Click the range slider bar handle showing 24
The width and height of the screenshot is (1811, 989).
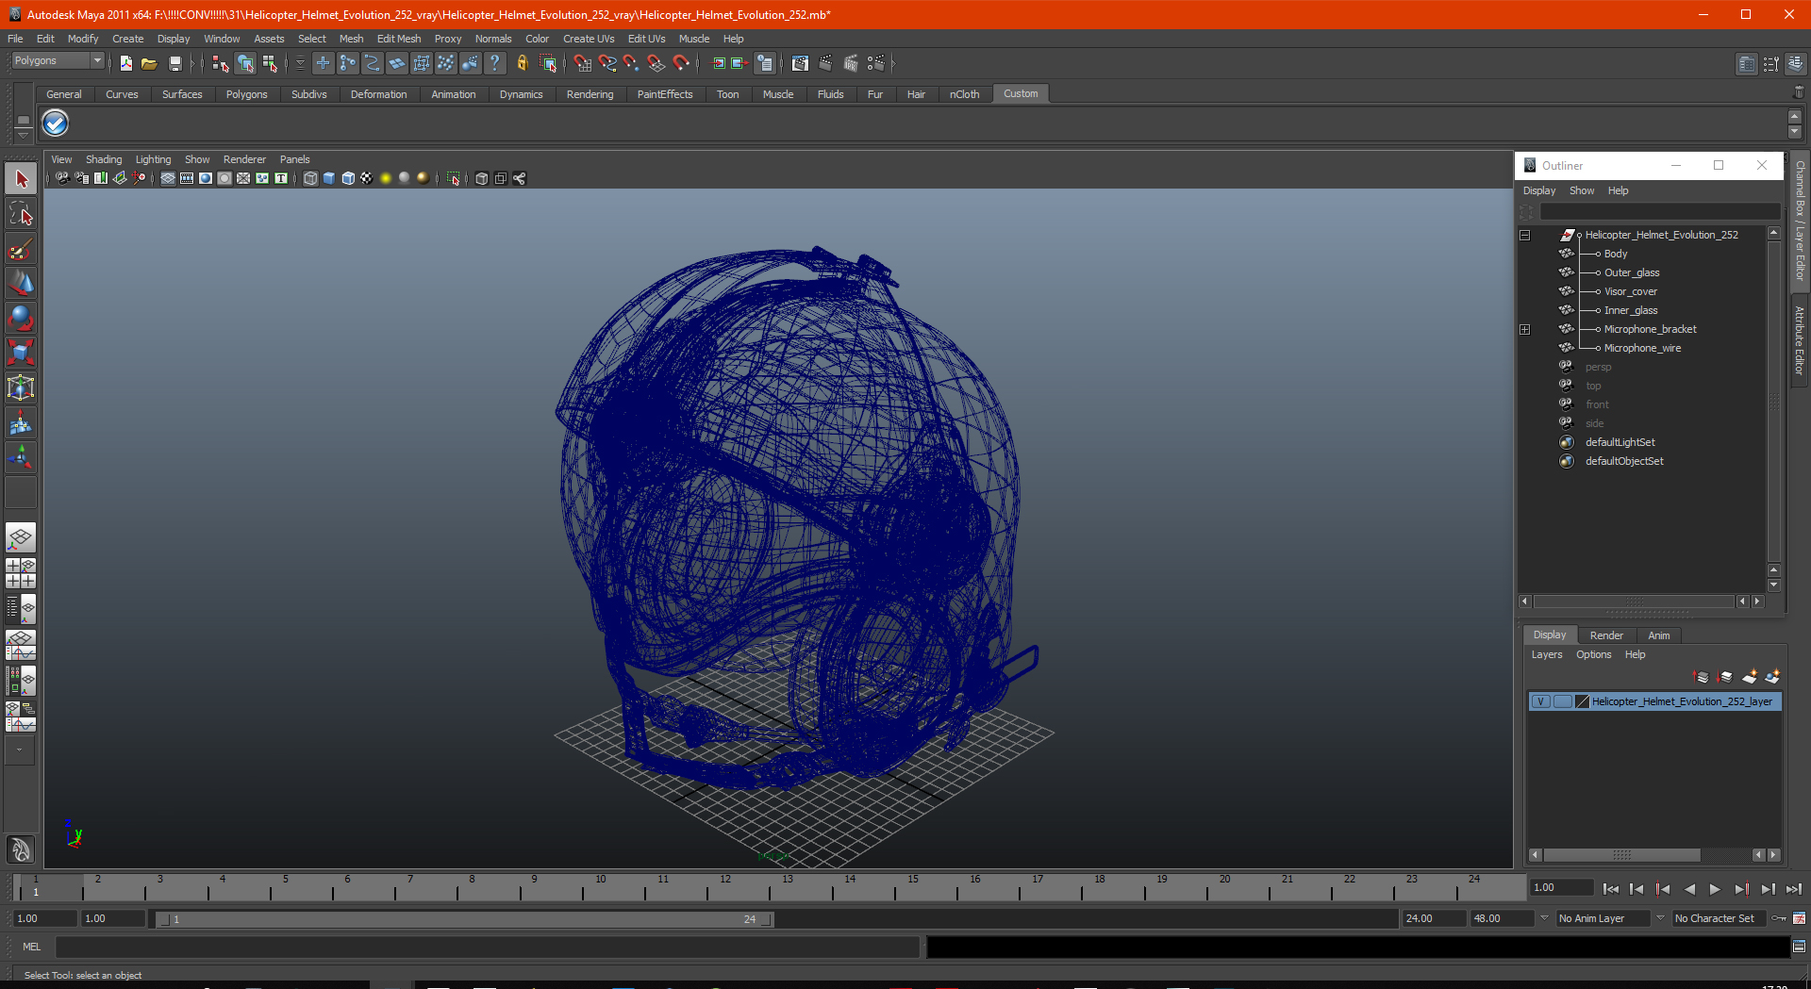[765, 919]
